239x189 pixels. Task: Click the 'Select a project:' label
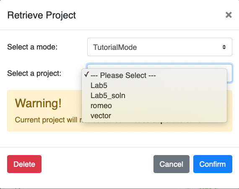click(34, 73)
